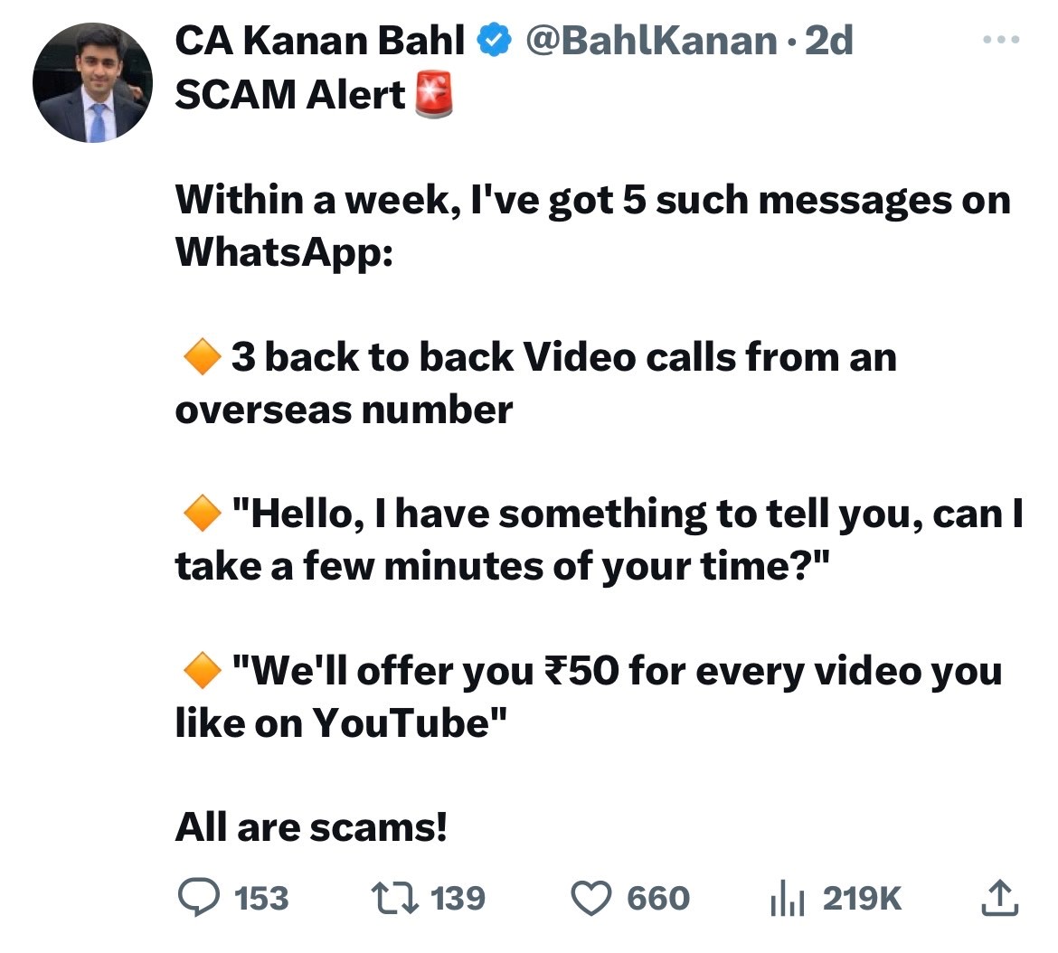The height and width of the screenshot is (953, 1058).
Task: Open the three-dot more options menu
Action: 1001,41
